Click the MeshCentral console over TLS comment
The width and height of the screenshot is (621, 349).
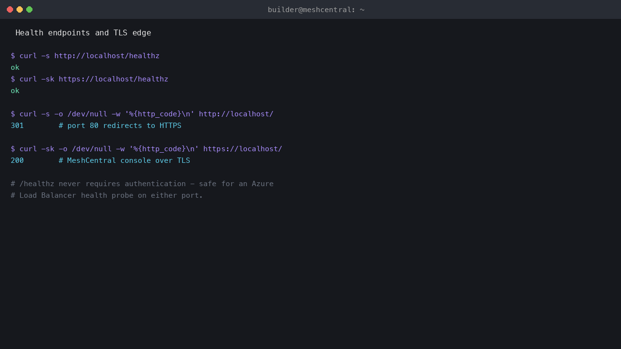124,160
